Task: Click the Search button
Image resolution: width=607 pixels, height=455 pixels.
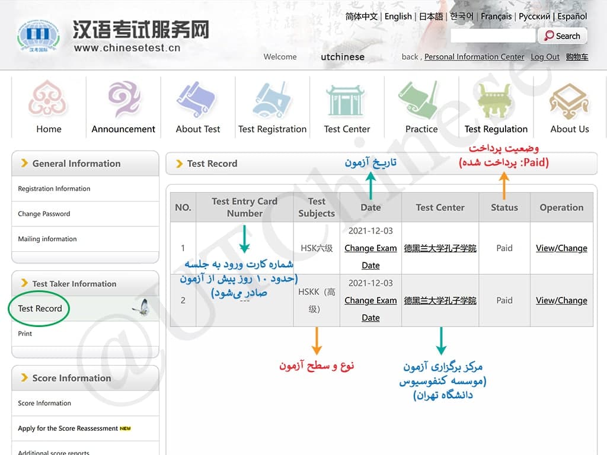Action: point(563,36)
